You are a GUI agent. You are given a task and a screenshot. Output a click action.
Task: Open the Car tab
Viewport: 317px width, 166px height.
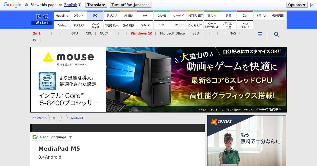[245, 16]
